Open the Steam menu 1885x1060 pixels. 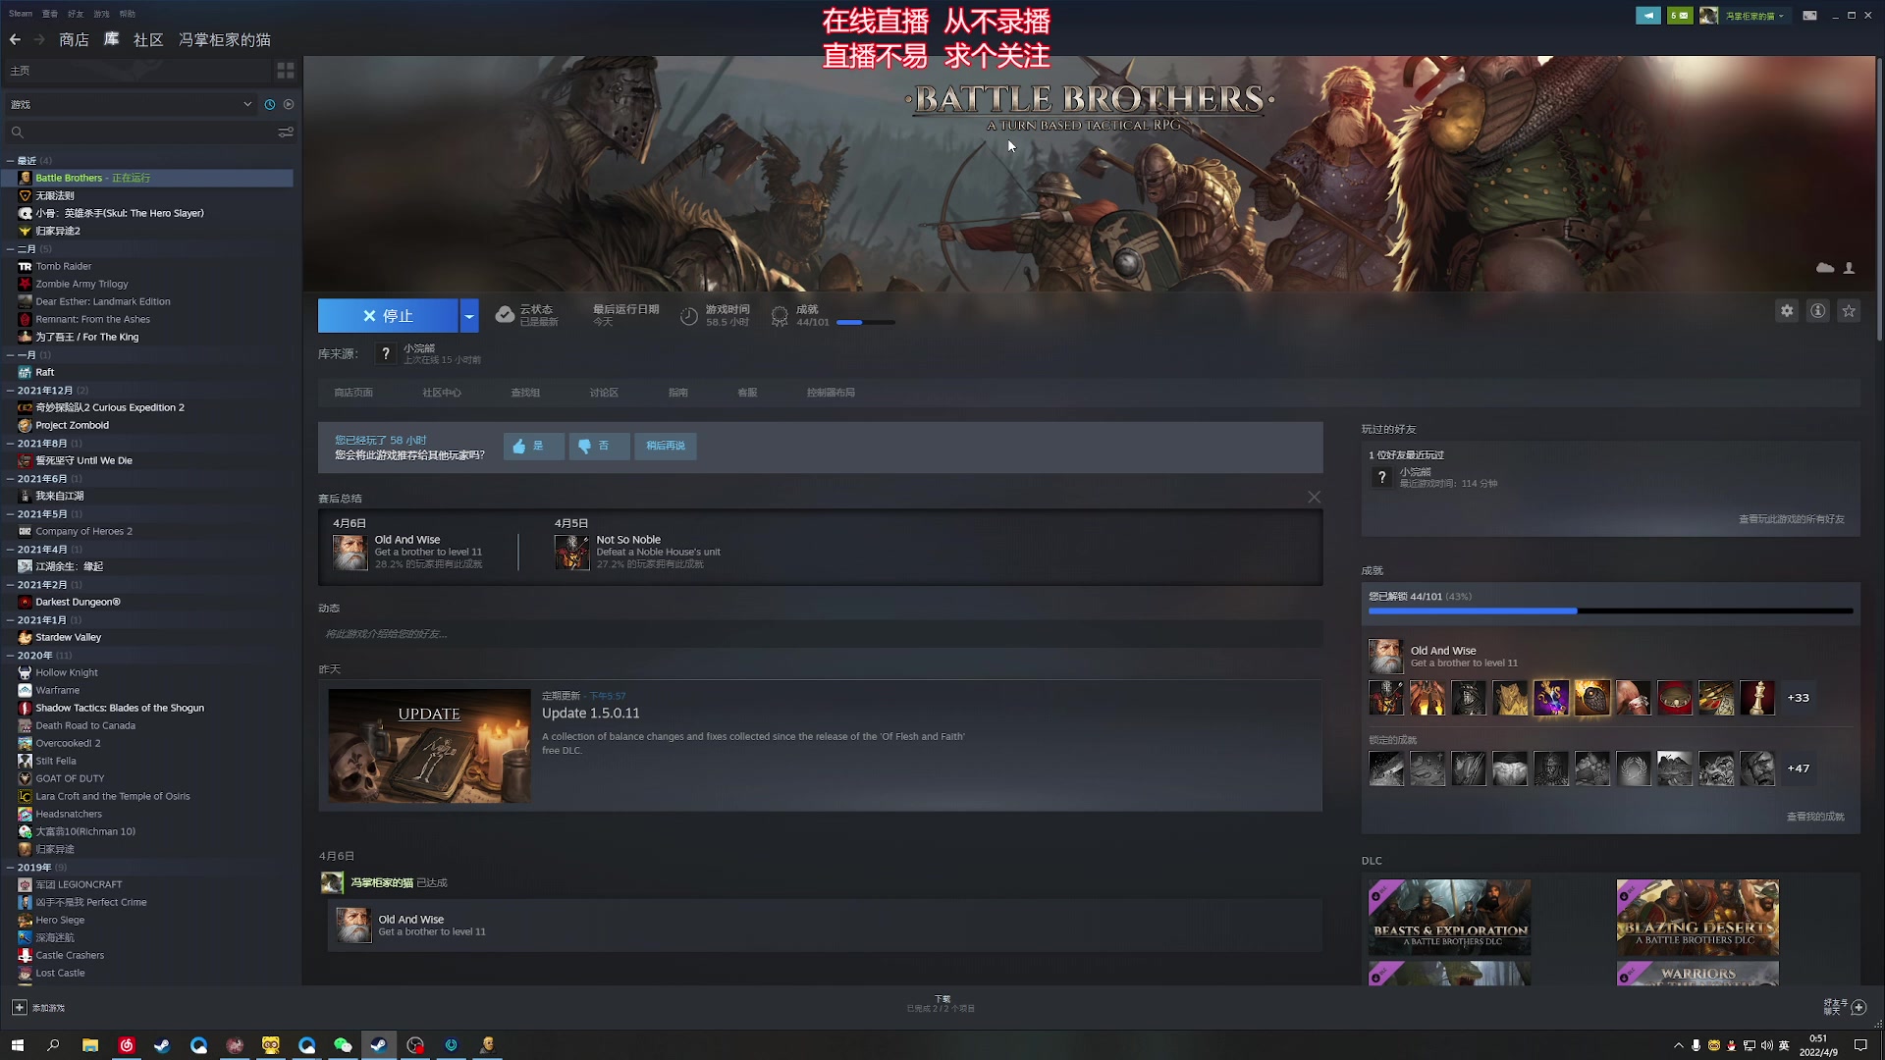point(21,14)
